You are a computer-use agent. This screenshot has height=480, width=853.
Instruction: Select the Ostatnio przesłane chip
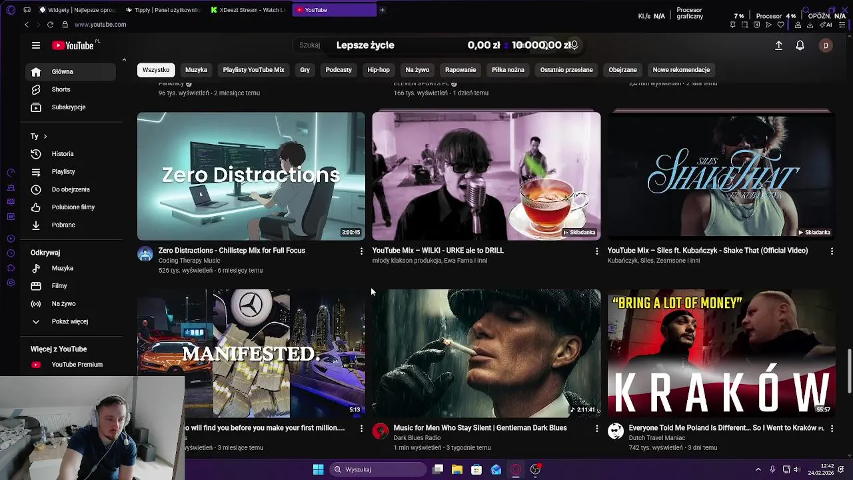click(566, 70)
